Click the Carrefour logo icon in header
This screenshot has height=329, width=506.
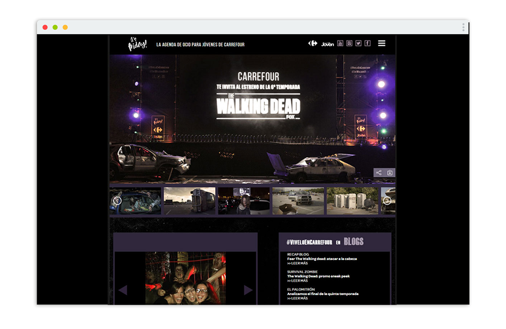coord(313,43)
